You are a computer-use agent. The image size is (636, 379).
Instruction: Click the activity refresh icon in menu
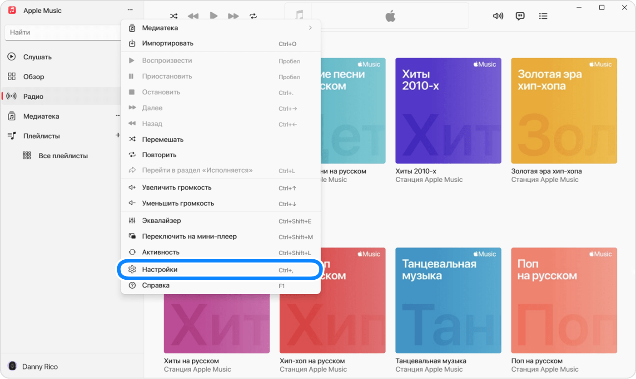[x=132, y=252]
